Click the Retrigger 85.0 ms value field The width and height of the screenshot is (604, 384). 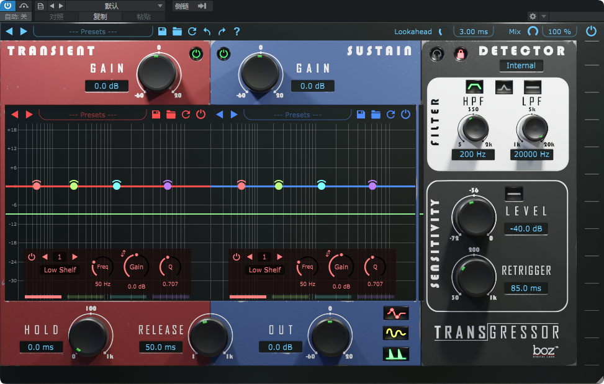tap(526, 288)
